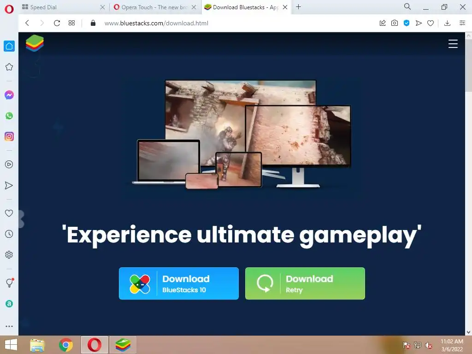Close the Download Bluestacks tab
This screenshot has height=354, width=472.
tap(285, 7)
